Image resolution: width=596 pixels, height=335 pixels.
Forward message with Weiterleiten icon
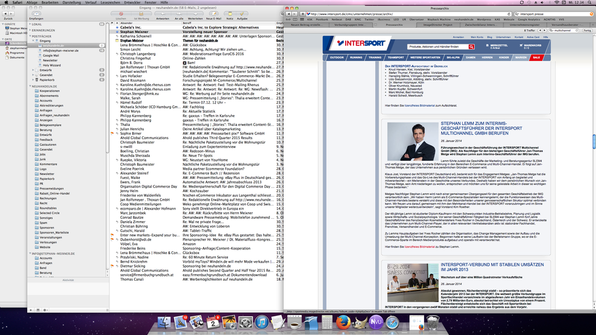click(195, 14)
